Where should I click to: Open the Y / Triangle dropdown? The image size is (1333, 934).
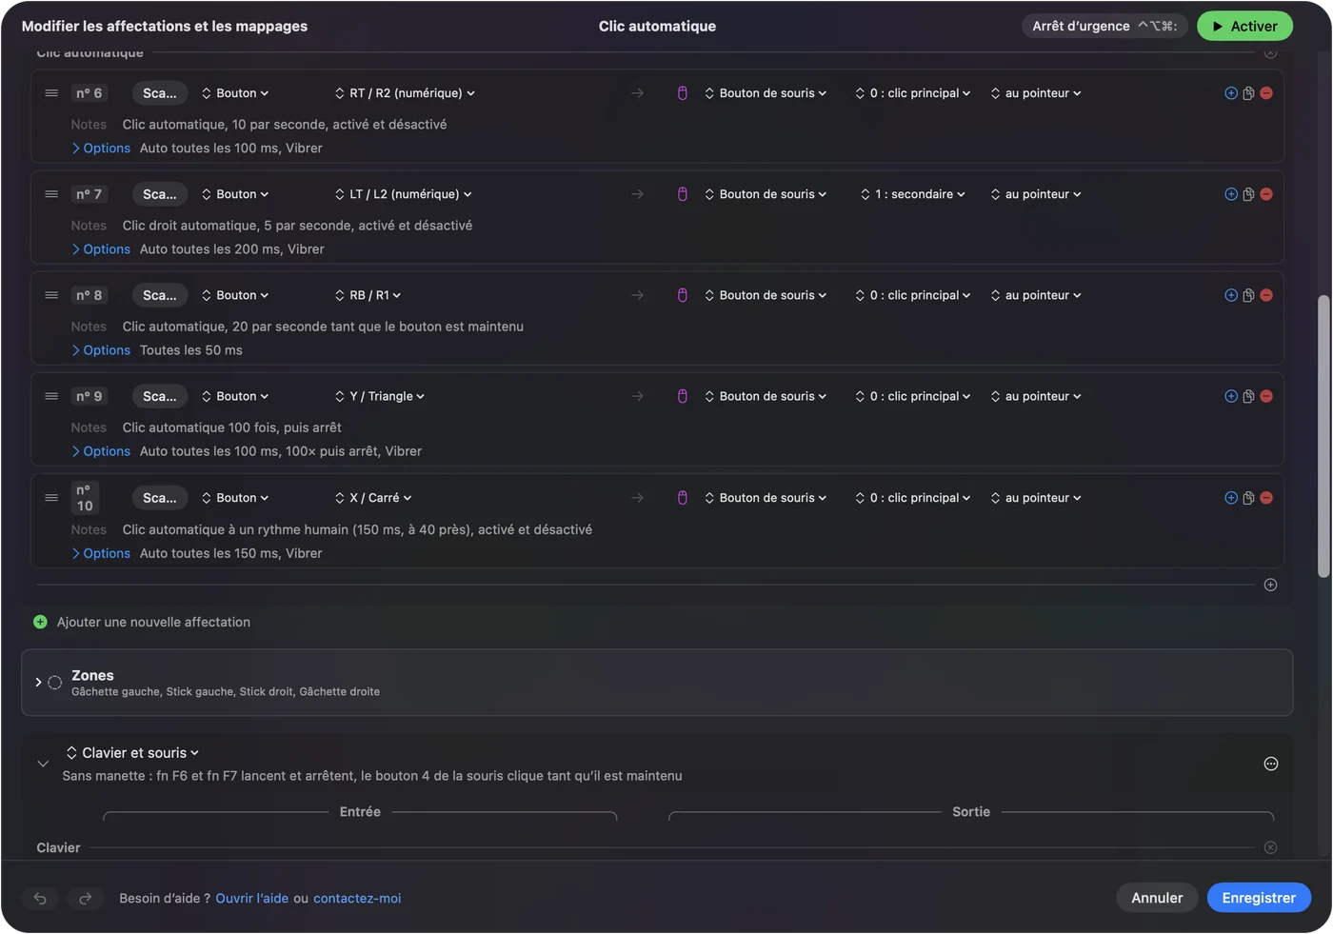pyautogui.click(x=379, y=396)
